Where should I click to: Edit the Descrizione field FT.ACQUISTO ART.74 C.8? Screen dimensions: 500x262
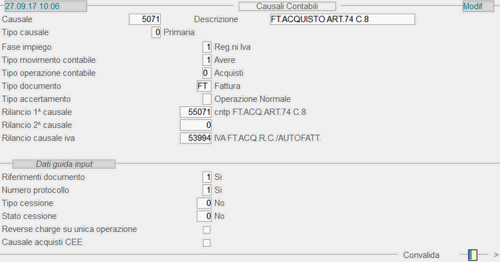342,19
